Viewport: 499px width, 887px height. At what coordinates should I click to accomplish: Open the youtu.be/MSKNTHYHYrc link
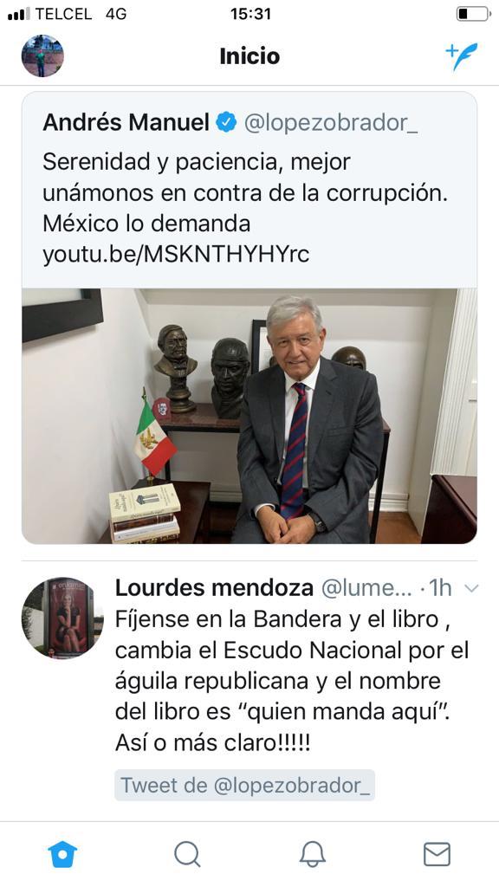(x=176, y=255)
